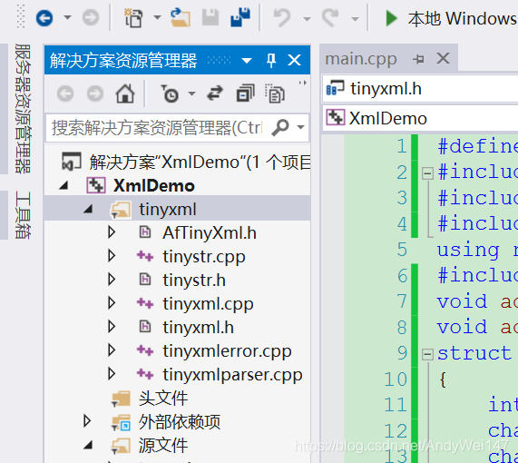
Task: Collapse the #include block at line 2
Action: pyautogui.click(x=428, y=173)
